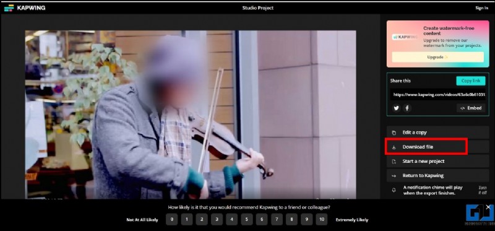The image size is (495, 231).
Task: Turn off the notification chime
Action: [482, 190]
